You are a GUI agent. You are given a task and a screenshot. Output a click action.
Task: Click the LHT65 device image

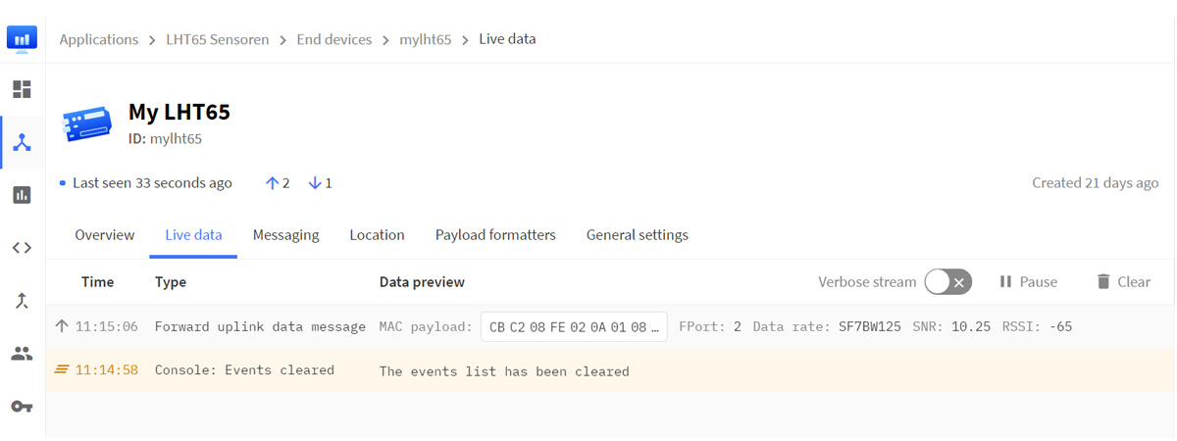click(88, 123)
